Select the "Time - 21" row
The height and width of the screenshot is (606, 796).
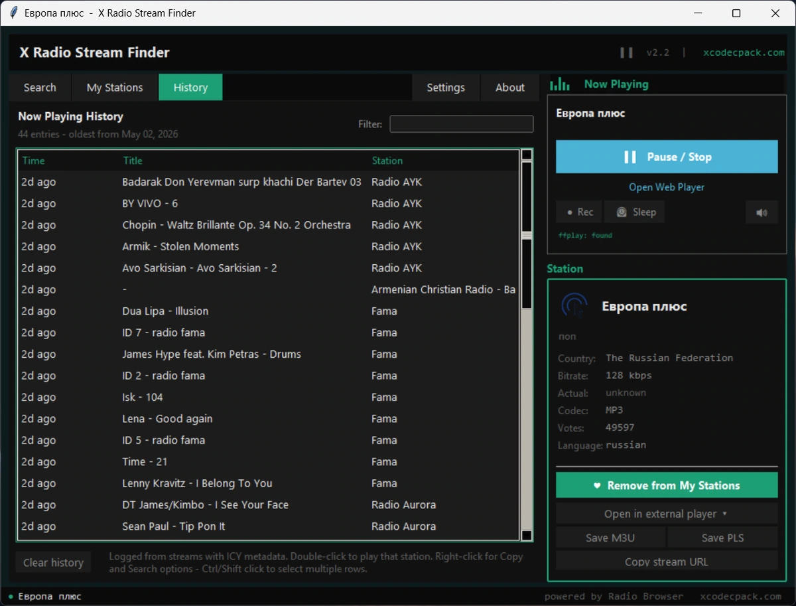[x=269, y=462]
